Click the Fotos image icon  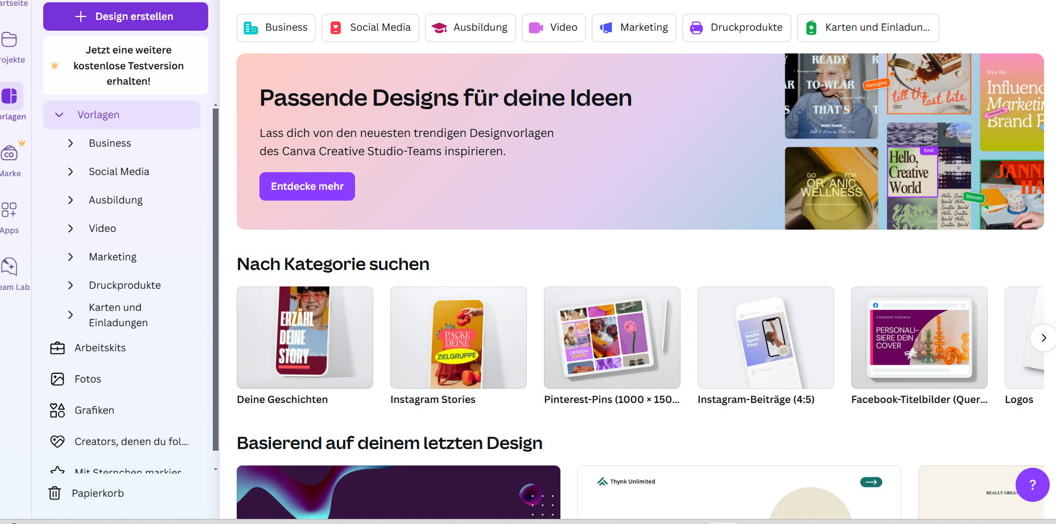click(57, 379)
